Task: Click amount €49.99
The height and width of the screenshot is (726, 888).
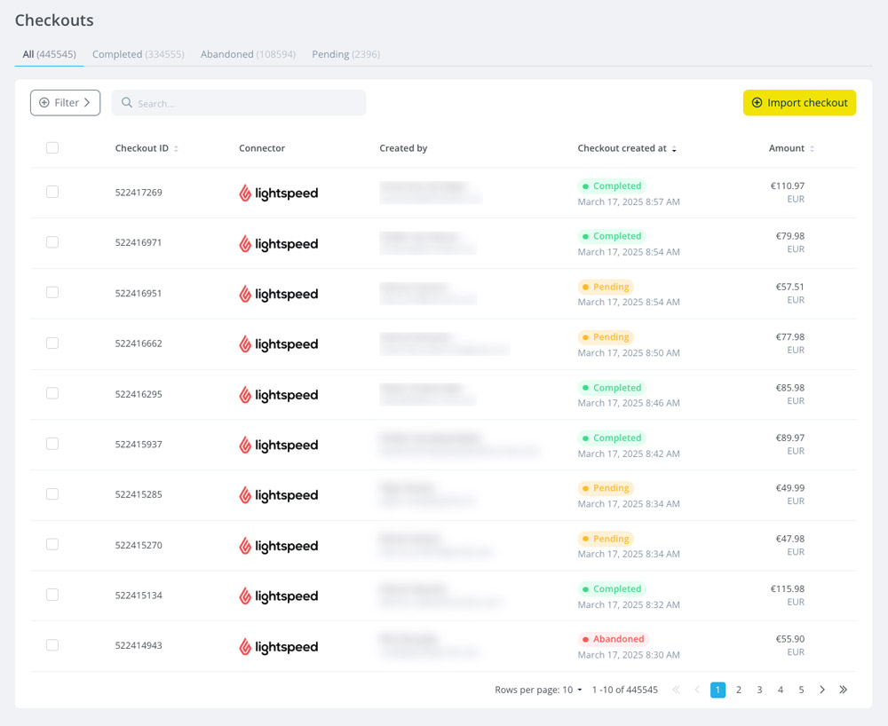Action: (790, 488)
